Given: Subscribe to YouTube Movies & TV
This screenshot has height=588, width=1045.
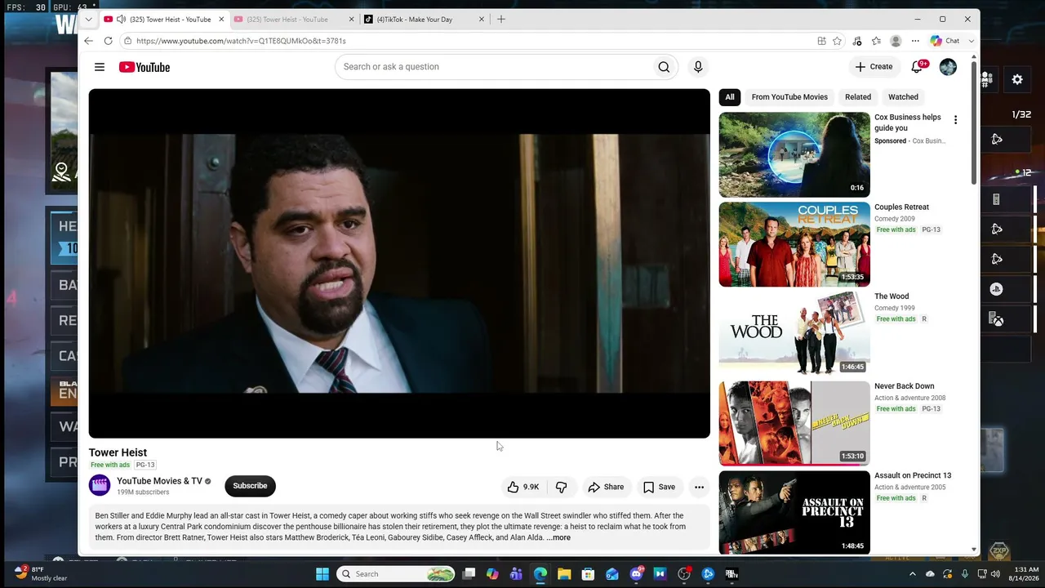Looking at the screenshot, I should tap(250, 486).
